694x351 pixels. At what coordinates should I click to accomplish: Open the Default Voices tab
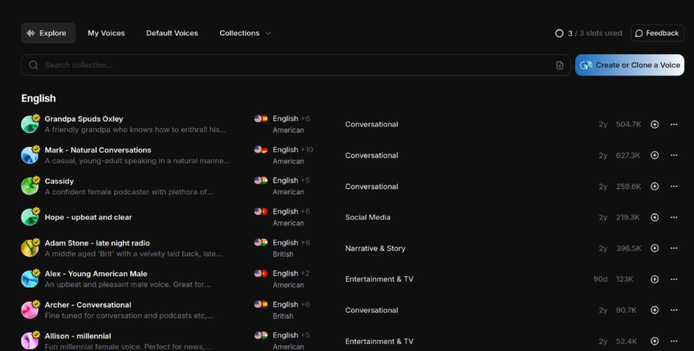pos(172,33)
